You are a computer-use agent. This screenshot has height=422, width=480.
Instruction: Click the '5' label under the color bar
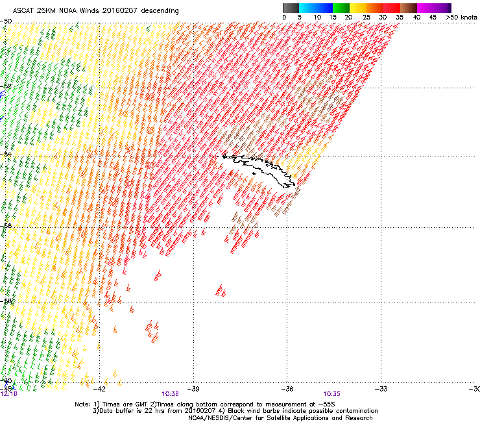300,18
